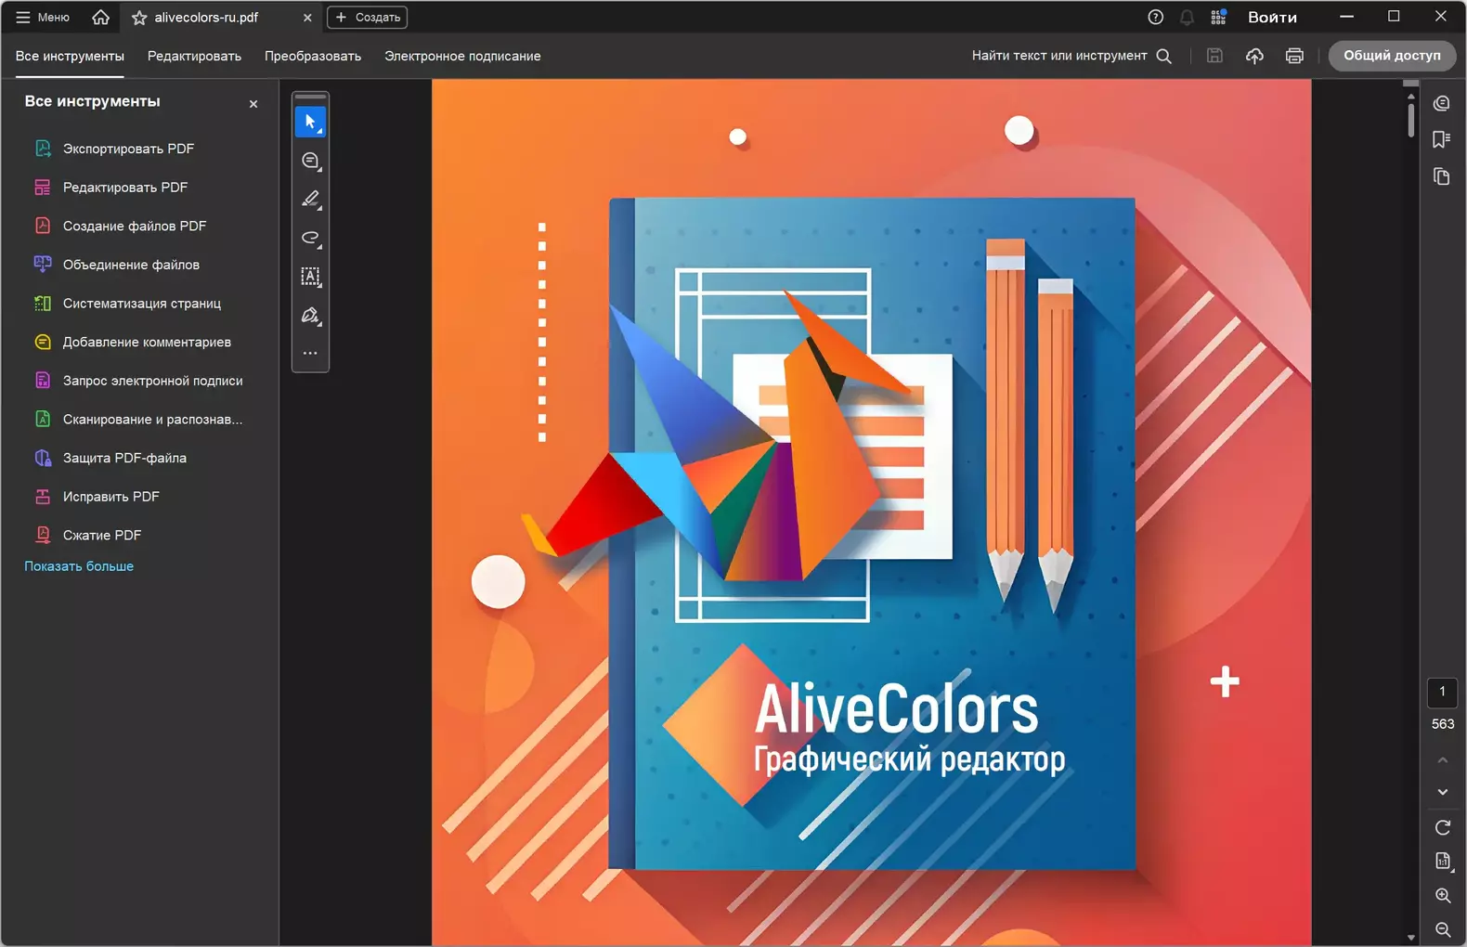The image size is (1467, 947).
Task: Print the document
Action: [x=1294, y=56]
